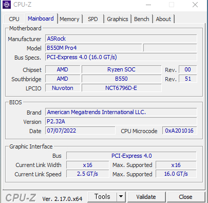The height and width of the screenshot is (203, 208).
Task: Click the Ryzen SOC chipset field
Action: coord(121,69)
